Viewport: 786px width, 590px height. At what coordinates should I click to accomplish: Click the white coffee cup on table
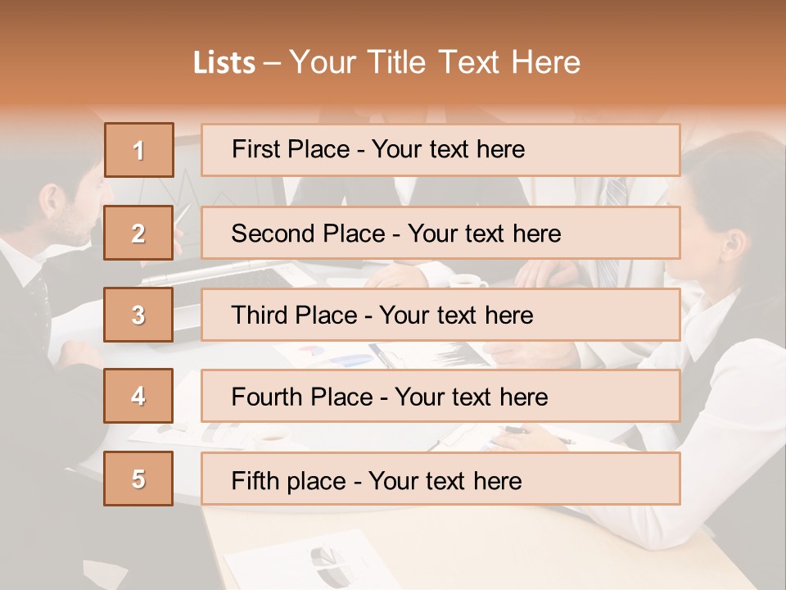[468, 281]
